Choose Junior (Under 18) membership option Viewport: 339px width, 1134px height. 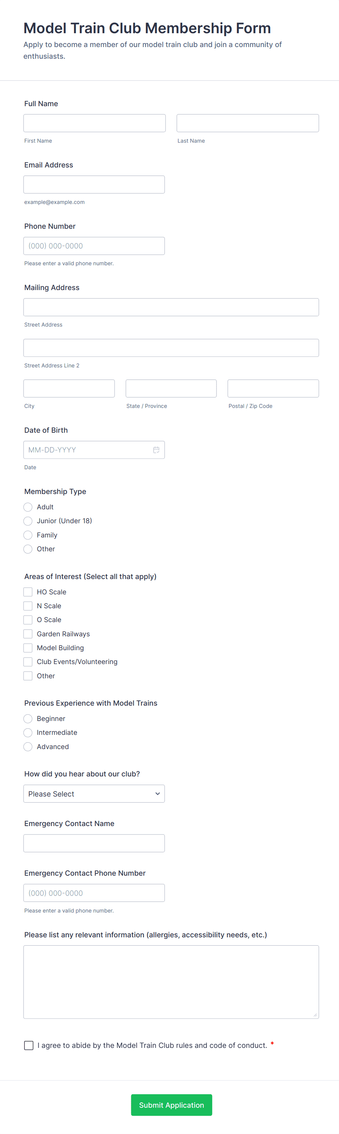(x=28, y=521)
